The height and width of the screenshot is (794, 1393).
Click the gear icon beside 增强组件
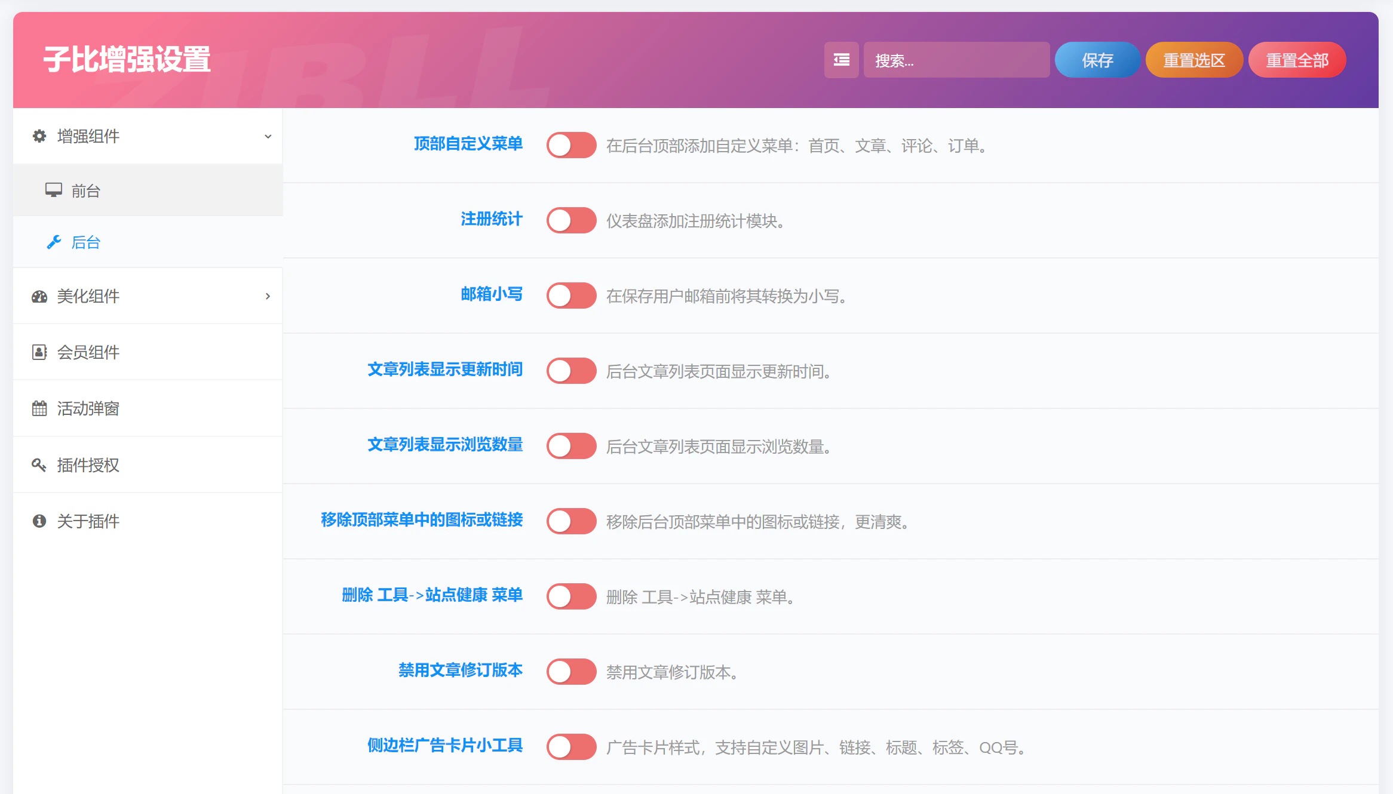39,136
